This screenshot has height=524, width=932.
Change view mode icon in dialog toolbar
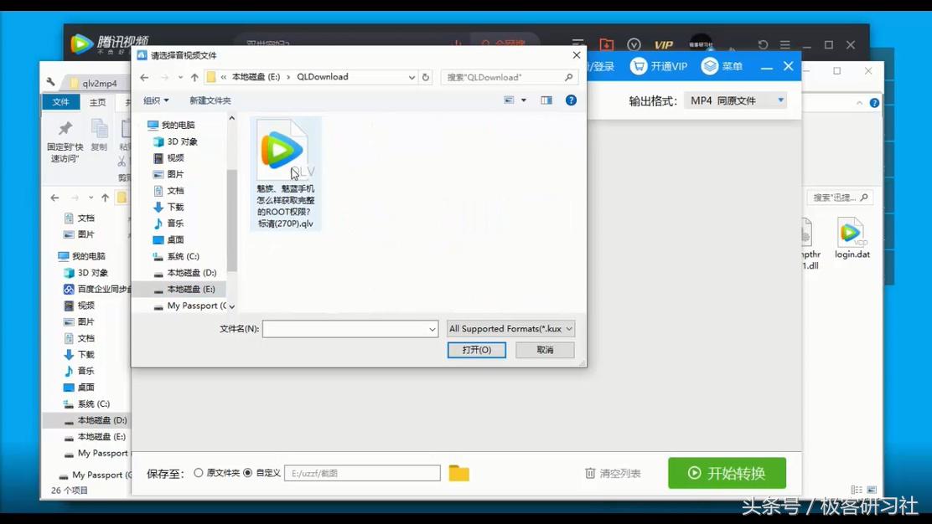tap(509, 100)
